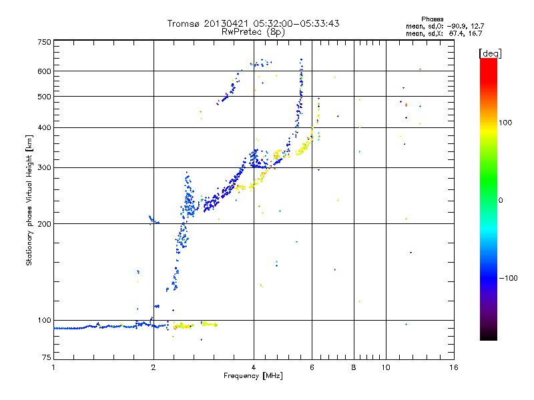Viewport: 534px width, 400px height.
Task: Click the colorbar tick label '0'
Action: pyautogui.click(x=501, y=201)
